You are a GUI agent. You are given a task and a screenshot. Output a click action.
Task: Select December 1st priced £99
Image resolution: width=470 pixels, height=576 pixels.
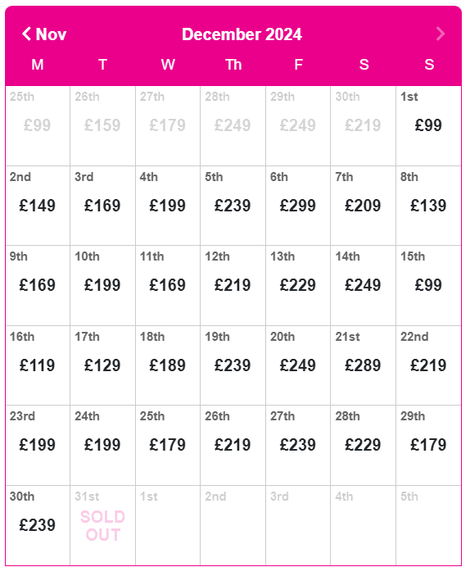428,125
